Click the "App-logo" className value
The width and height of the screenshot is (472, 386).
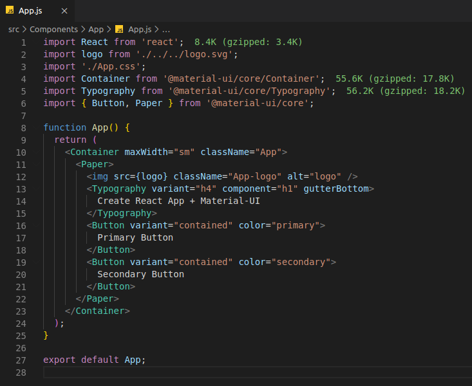point(255,177)
